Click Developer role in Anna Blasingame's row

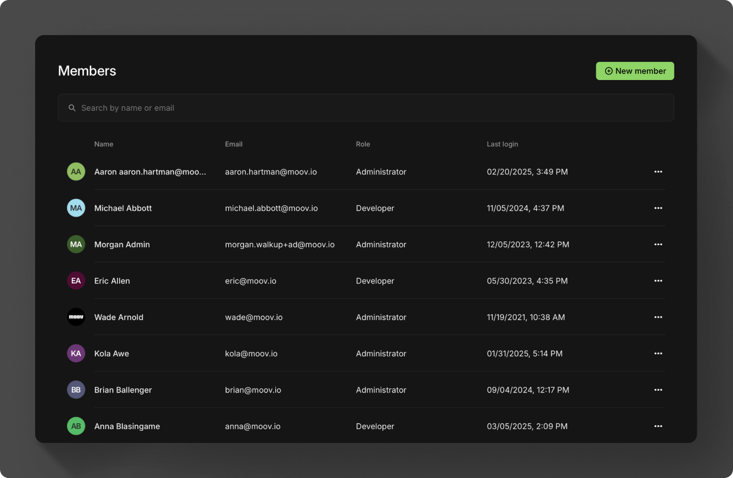pyautogui.click(x=375, y=426)
